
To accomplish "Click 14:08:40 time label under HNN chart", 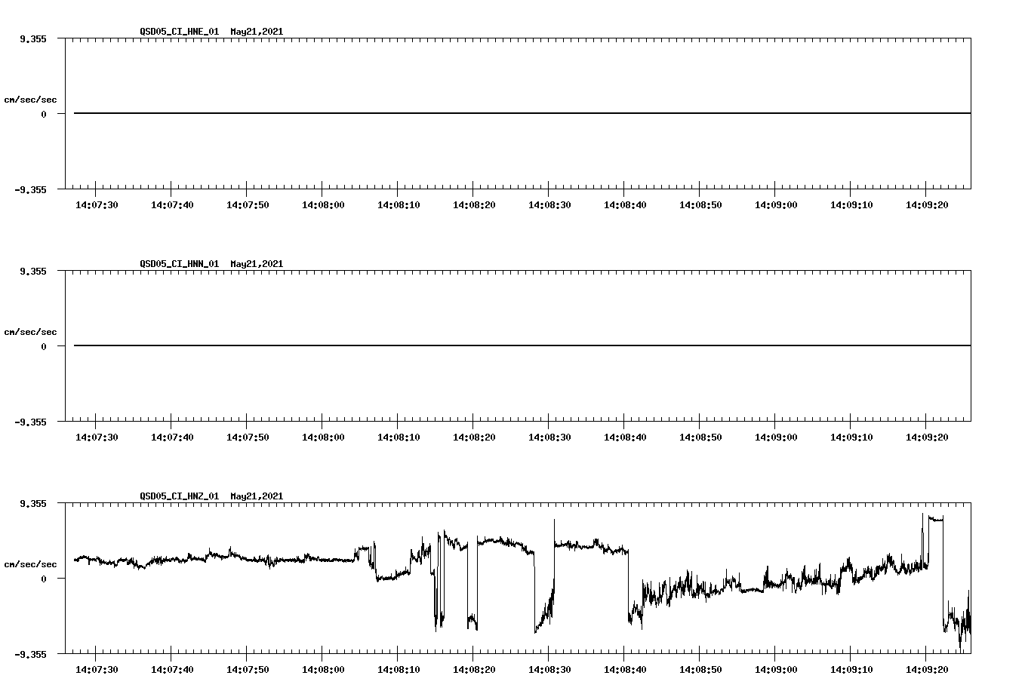I will click(x=625, y=437).
